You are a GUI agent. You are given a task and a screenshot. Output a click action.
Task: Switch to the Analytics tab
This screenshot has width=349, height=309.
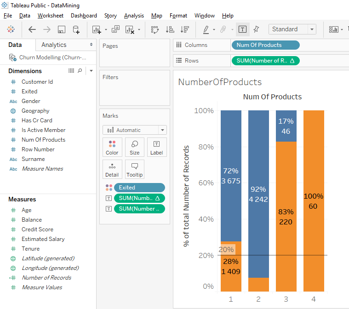[x=54, y=45]
